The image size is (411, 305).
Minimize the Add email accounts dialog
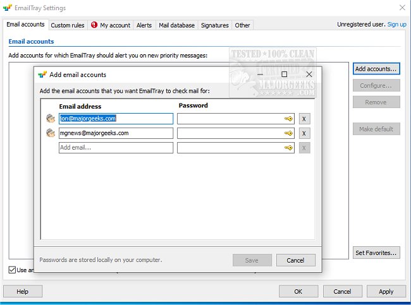[x=261, y=75]
